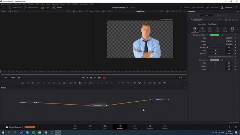This screenshot has height=135, width=240.
Task: Toggle pin on DeltaKeyer1 in Inspector
Action: (229, 20)
